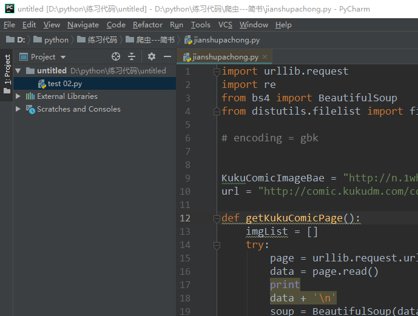This screenshot has width=418, height=316.
Task: Fold the imports block at line 1
Action: click(x=217, y=72)
